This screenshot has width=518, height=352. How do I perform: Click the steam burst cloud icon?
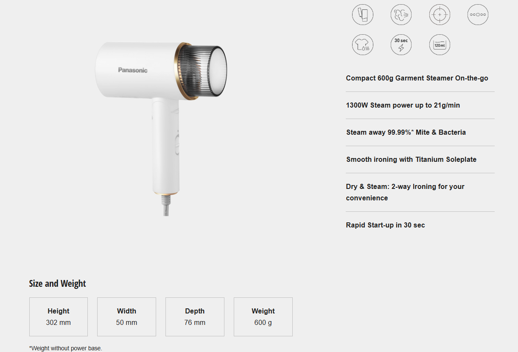pyautogui.click(x=401, y=15)
